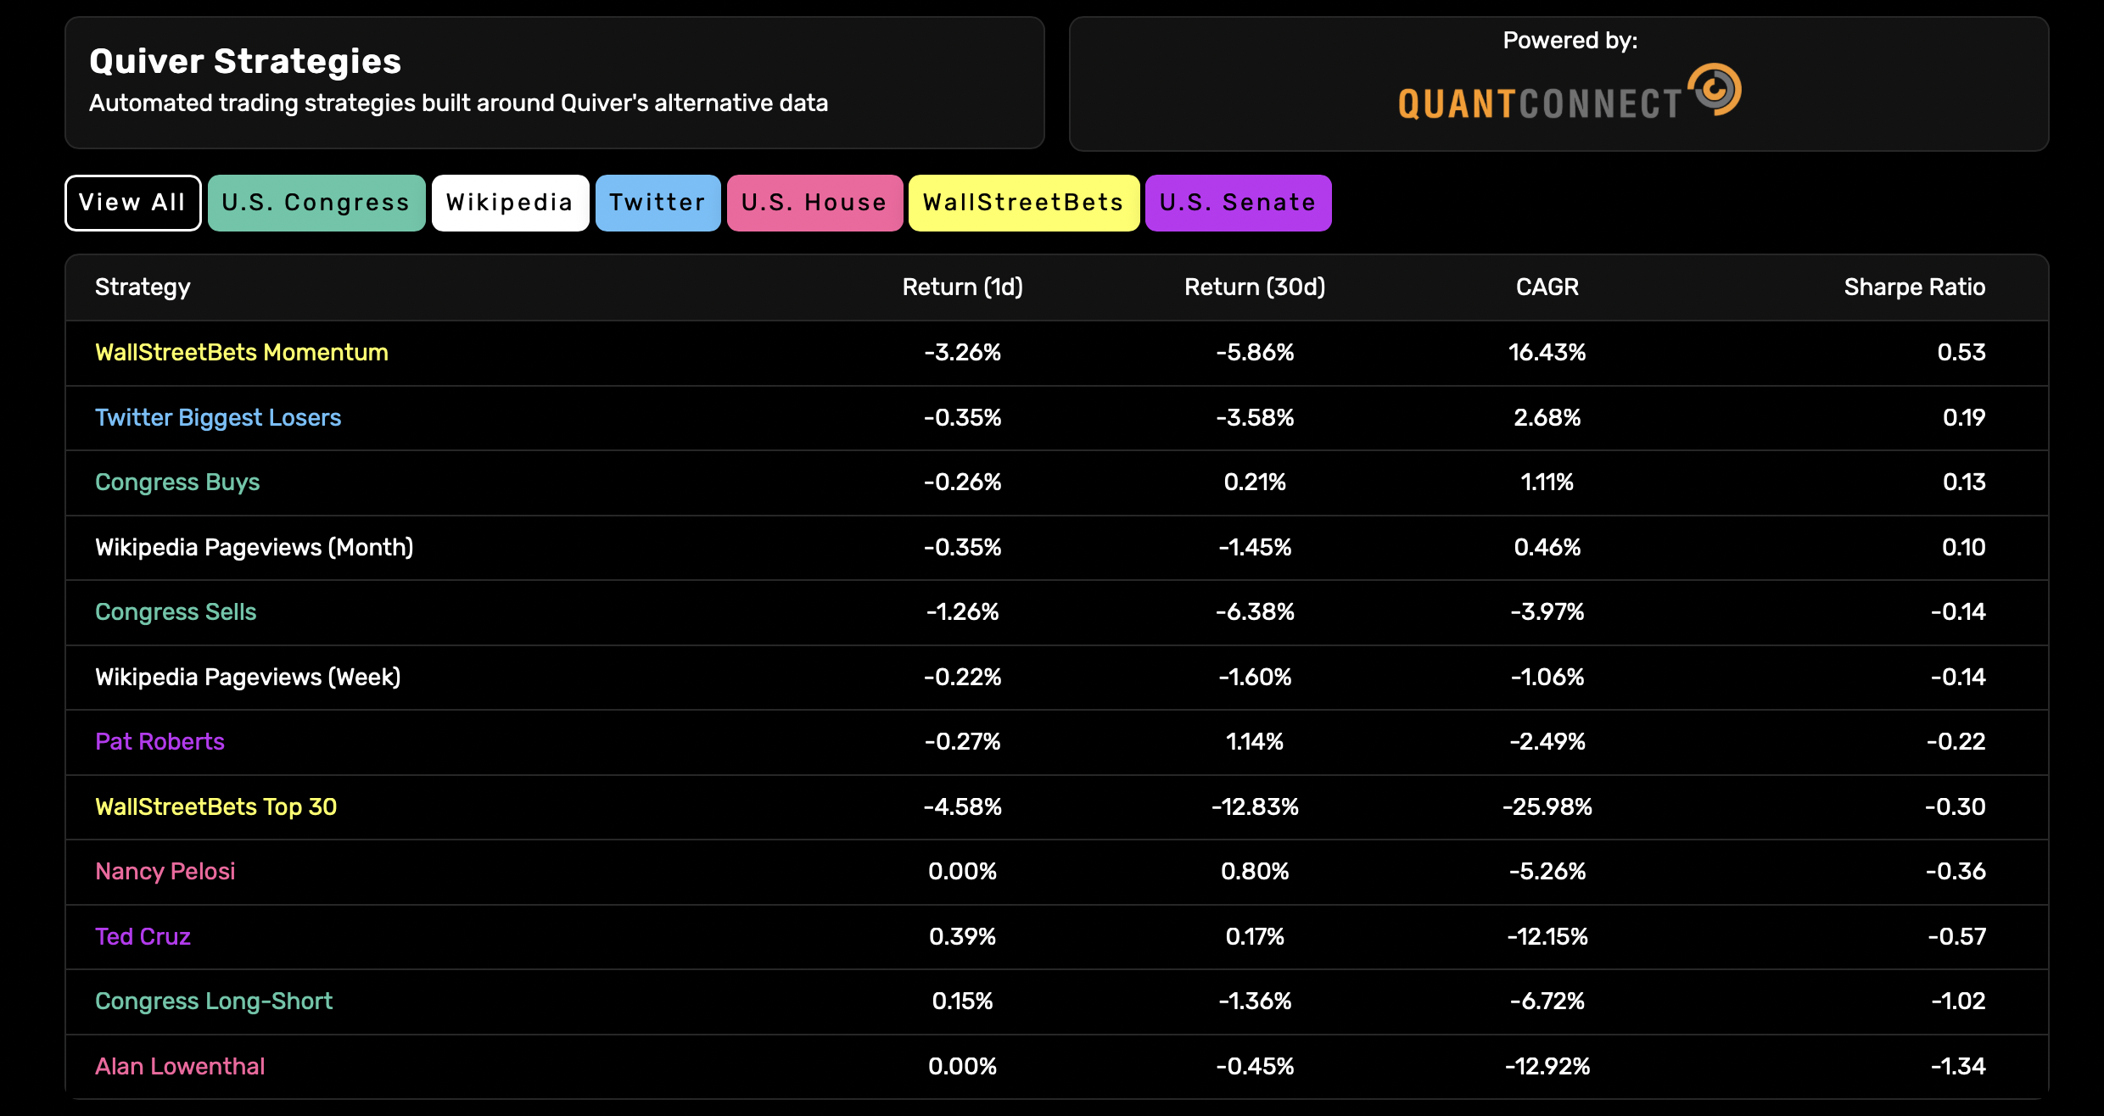View the Congress Buys strategy
The height and width of the screenshot is (1116, 2104).
pyautogui.click(x=177, y=483)
